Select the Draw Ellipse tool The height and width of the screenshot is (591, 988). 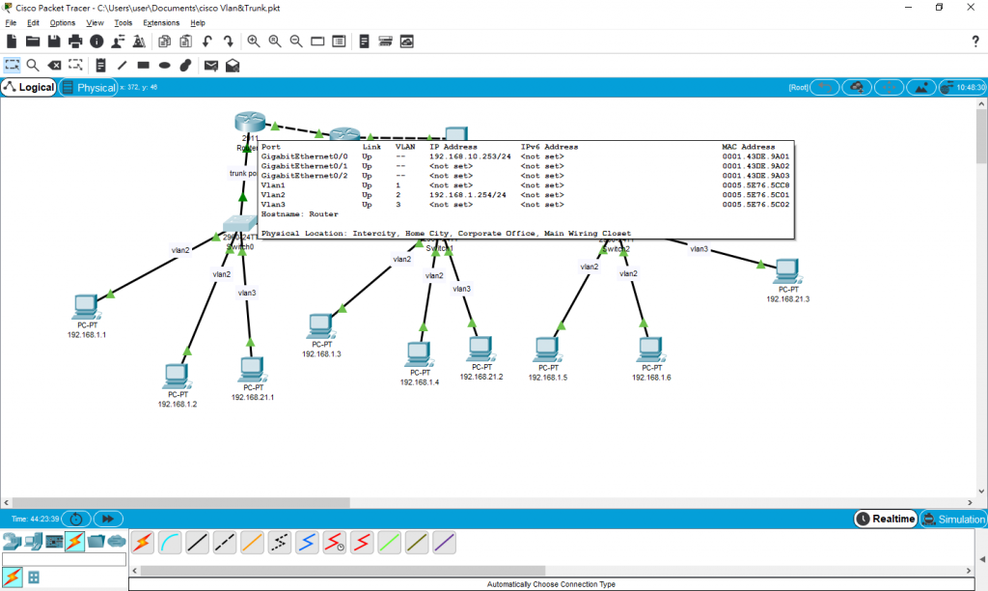(164, 65)
